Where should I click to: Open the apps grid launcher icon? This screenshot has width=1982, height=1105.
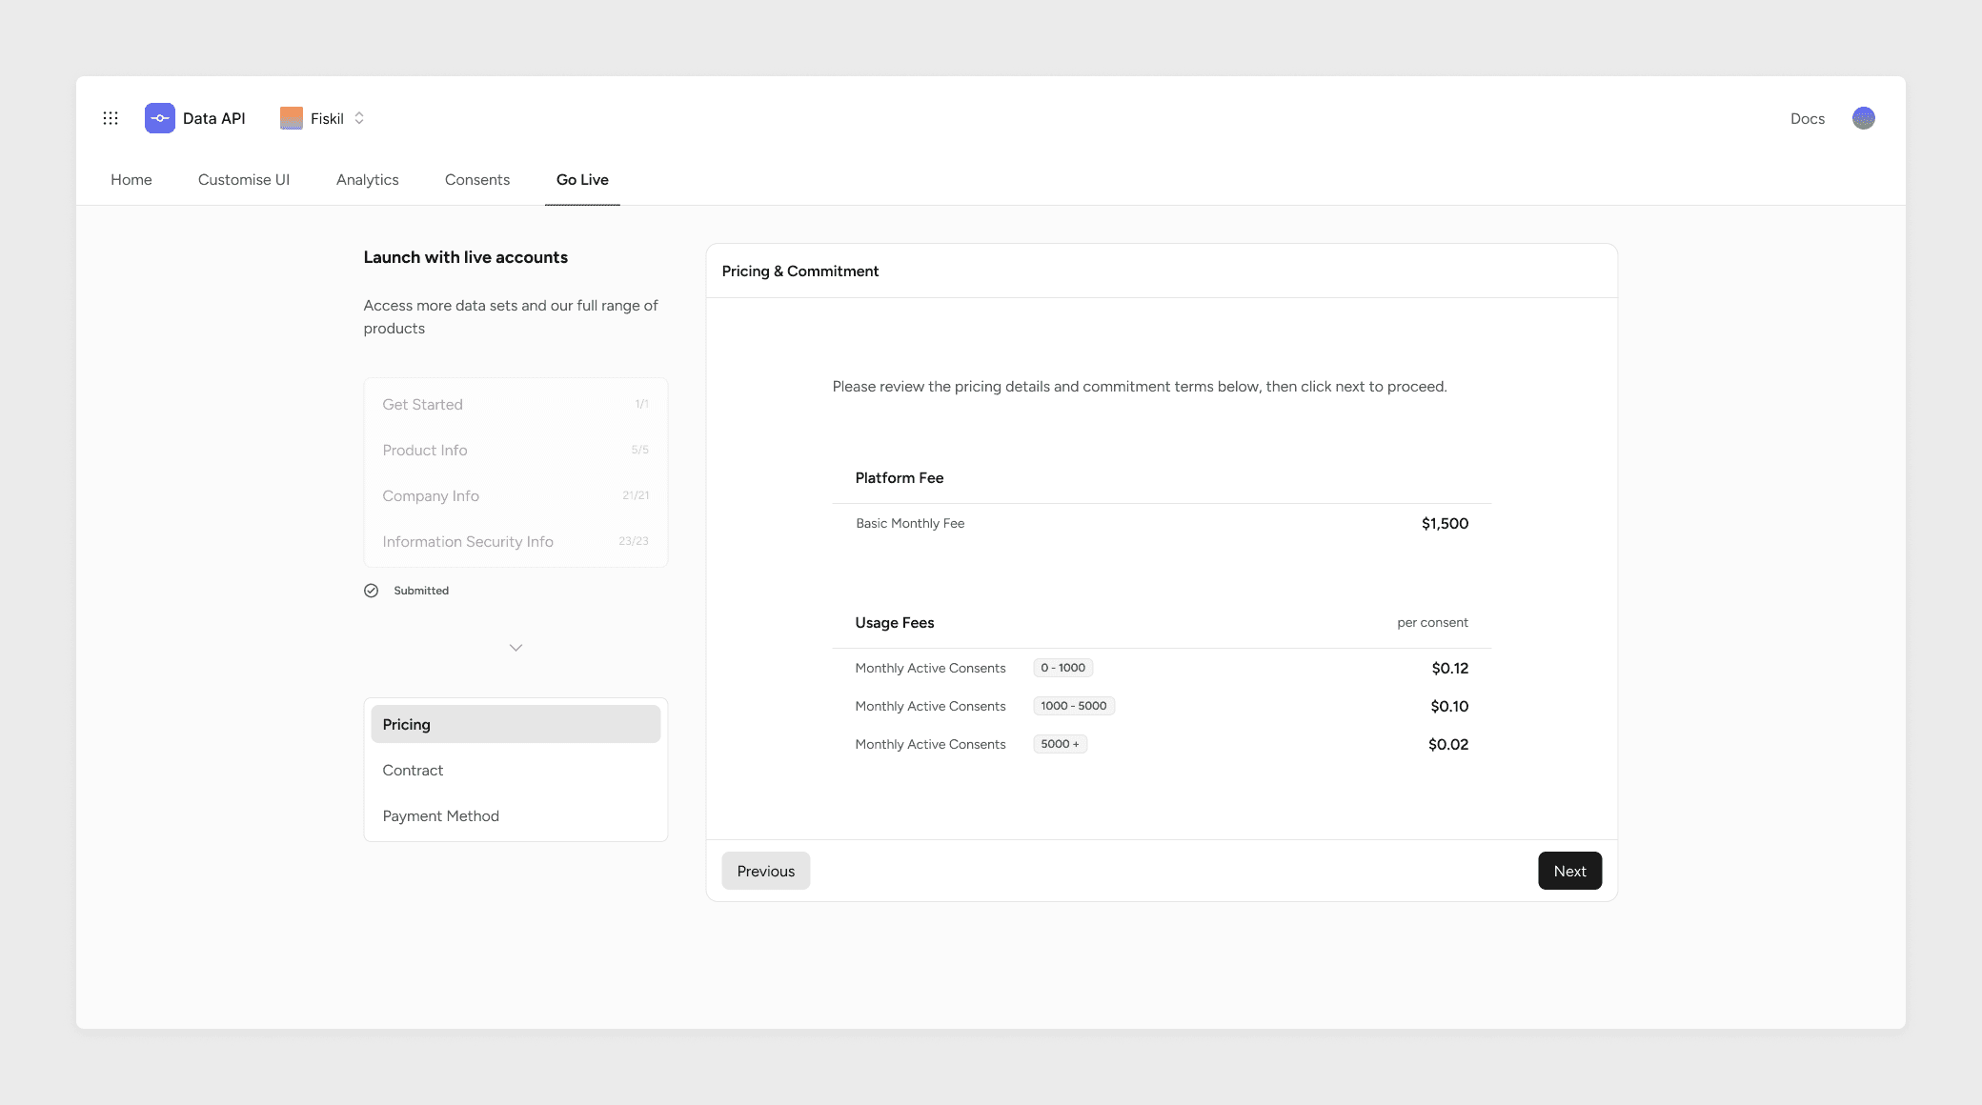(x=111, y=118)
